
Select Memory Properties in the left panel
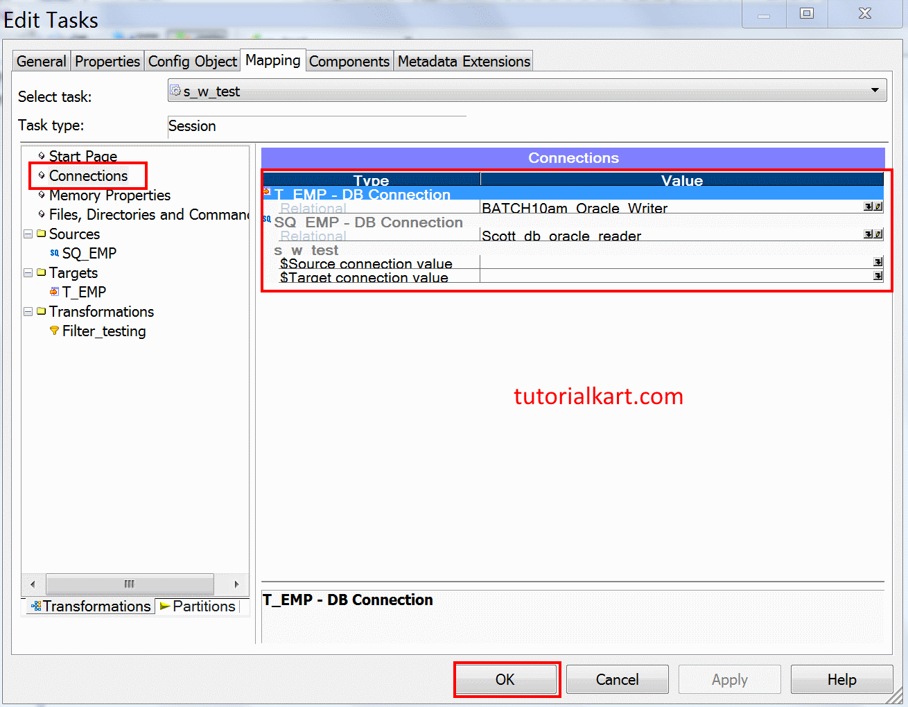tap(109, 195)
